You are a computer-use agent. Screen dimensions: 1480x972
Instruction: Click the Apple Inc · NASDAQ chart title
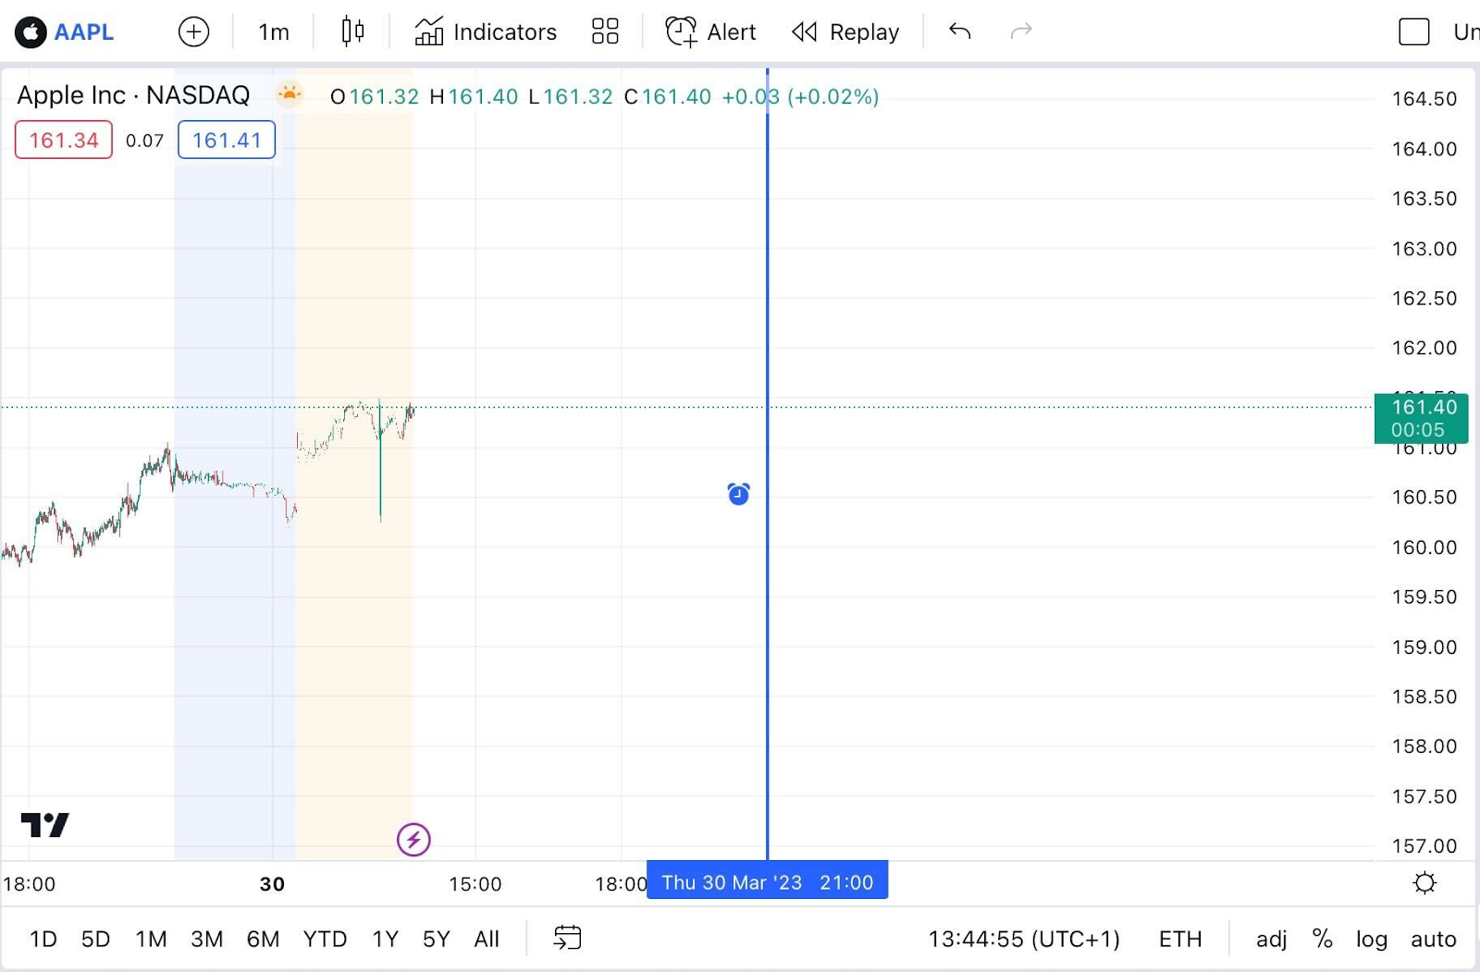pos(133,95)
